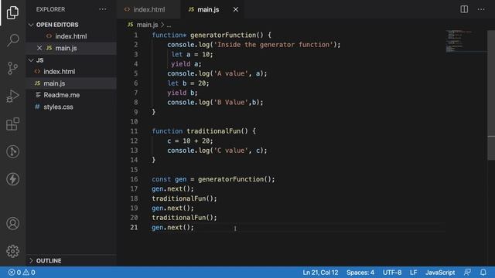This screenshot has height=278, width=495.
Task: Click 'yield a;' on line 4
Action: (186, 64)
